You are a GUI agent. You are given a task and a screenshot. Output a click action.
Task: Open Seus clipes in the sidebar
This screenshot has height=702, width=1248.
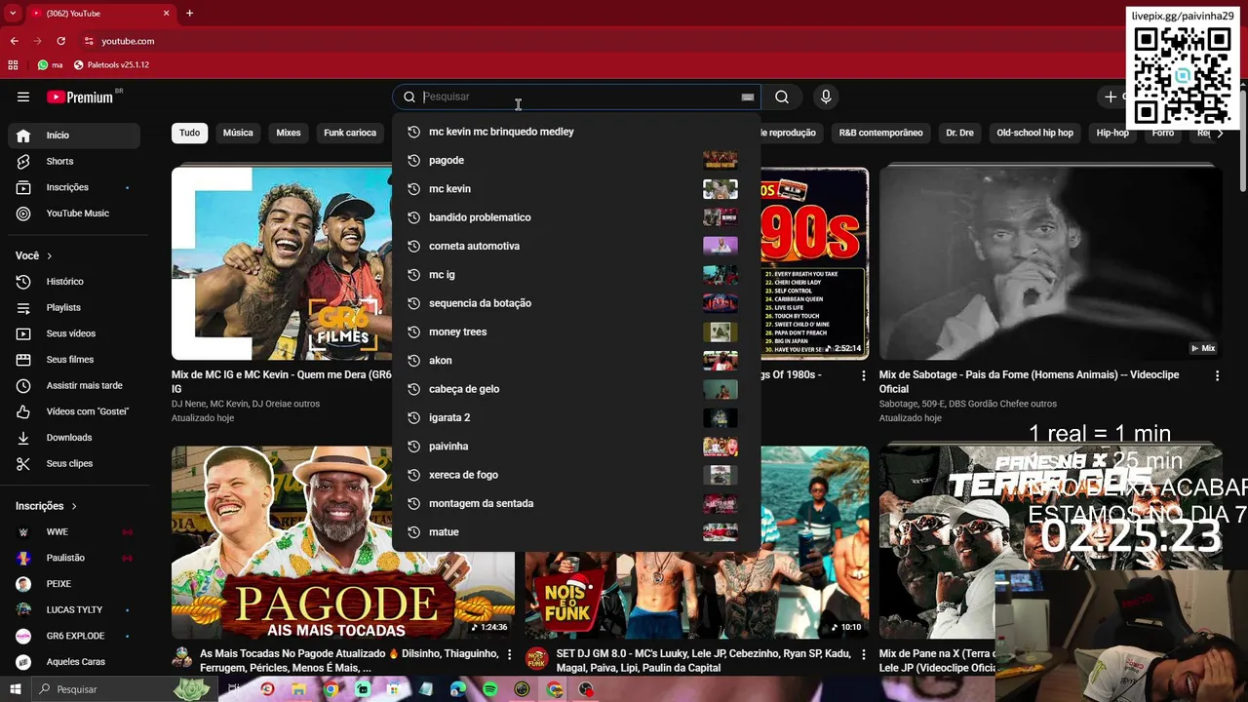coord(74,463)
